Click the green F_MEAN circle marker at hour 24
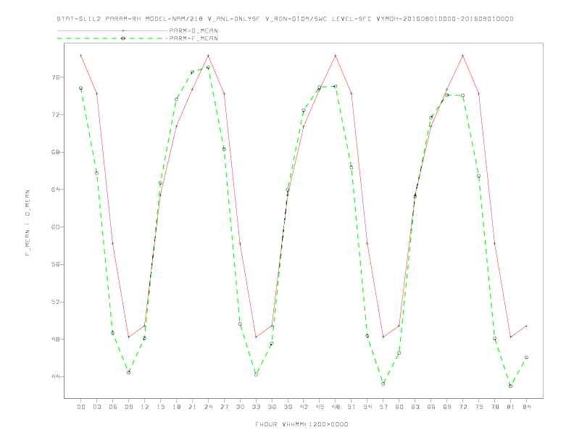Screen dimensions: 574x443 (x=208, y=67)
